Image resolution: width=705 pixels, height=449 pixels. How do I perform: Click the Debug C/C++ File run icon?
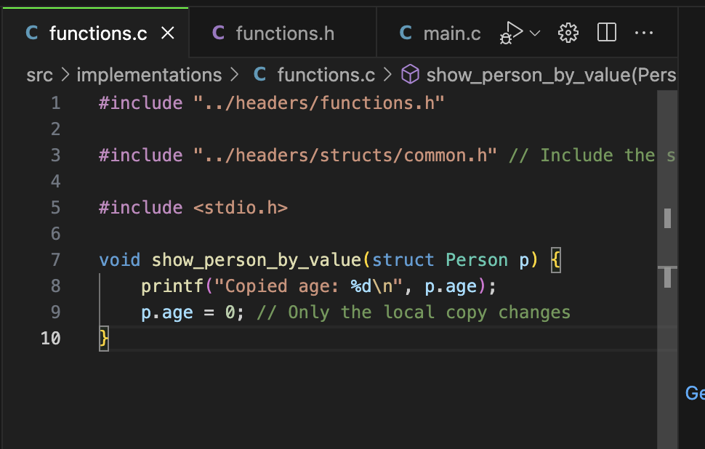[x=512, y=33]
